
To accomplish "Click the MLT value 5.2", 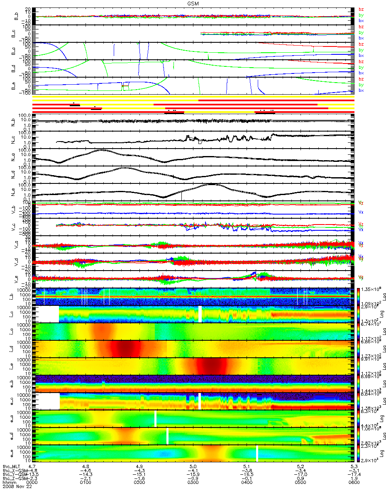I will click(x=300, y=466).
